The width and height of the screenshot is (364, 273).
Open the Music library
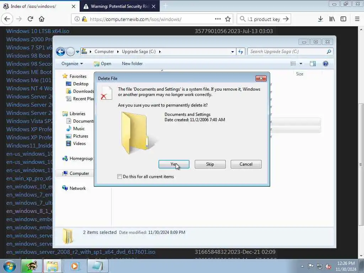pos(75,129)
